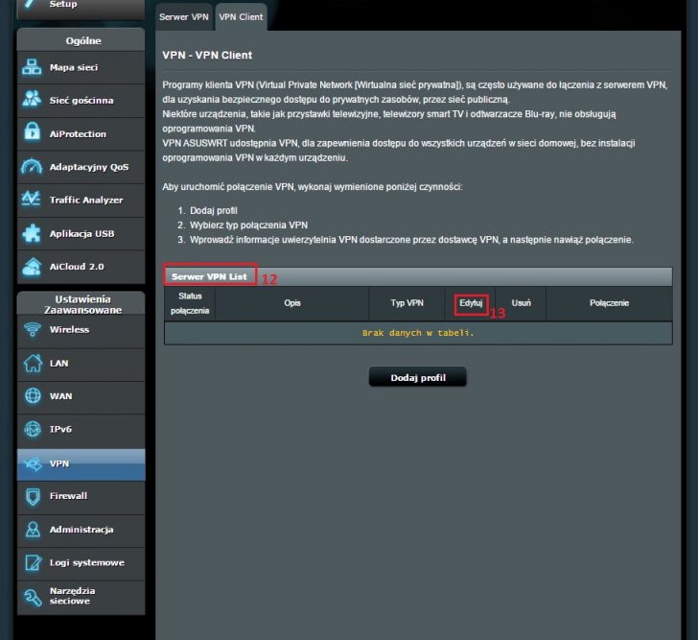Click Ogólne section header

(x=81, y=40)
